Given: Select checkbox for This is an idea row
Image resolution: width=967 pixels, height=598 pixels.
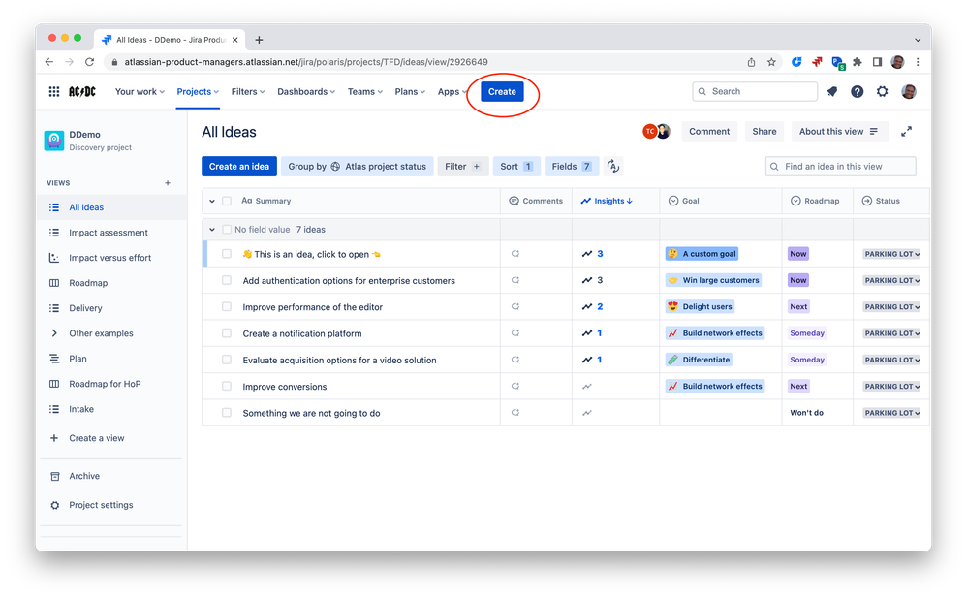Looking at the screenshot, I should tap(227, 254).
